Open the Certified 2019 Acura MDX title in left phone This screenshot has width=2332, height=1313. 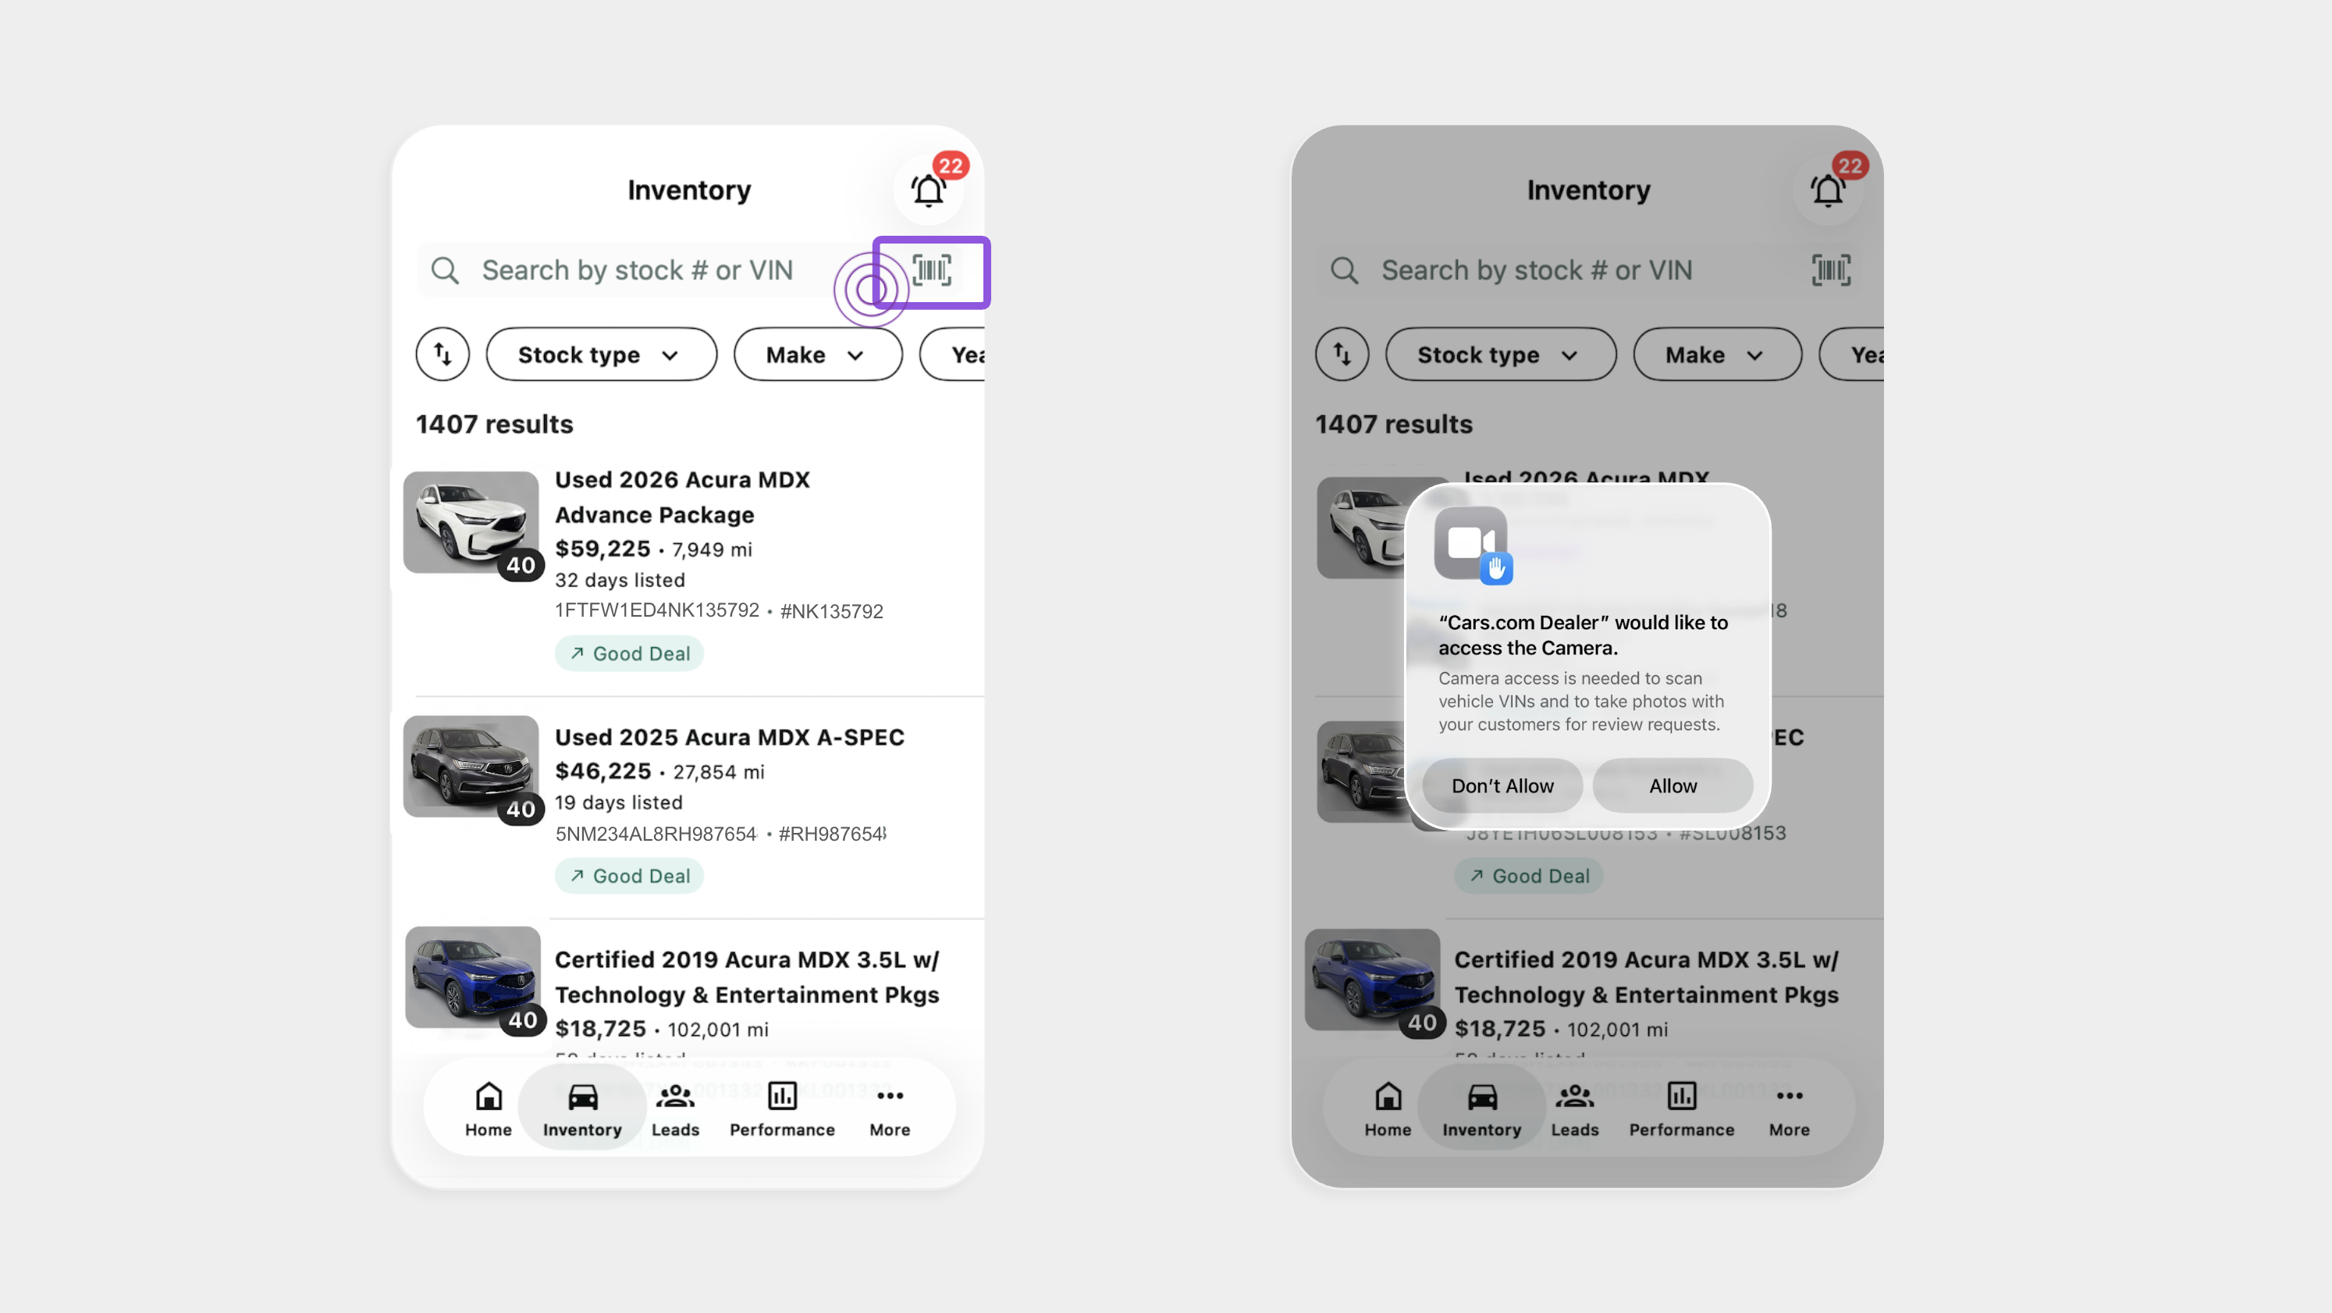click(748, 977)
